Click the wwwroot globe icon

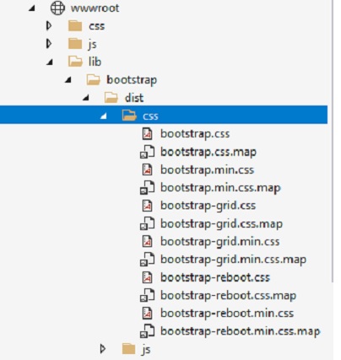click(x=57, y=8)
